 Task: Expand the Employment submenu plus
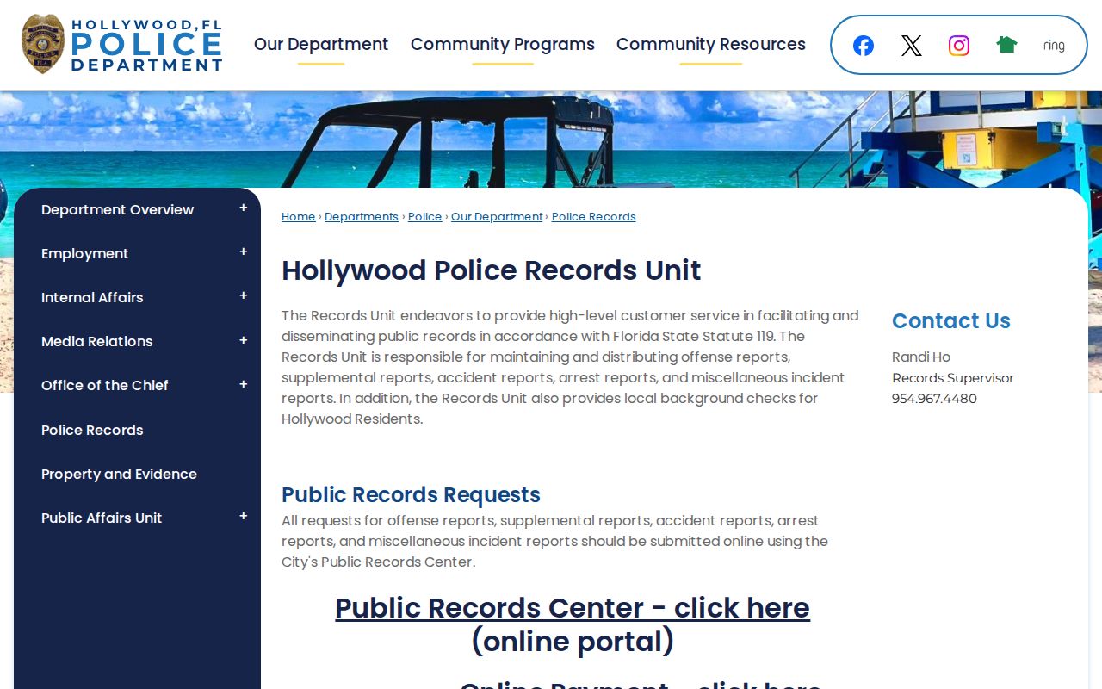coord(244,252)
